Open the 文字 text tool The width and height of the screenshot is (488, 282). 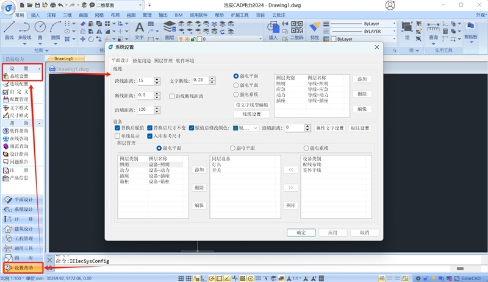[139, 30]
